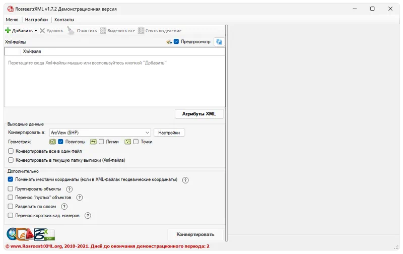Click the red AutoCAD A logo icon

[30, 234]
